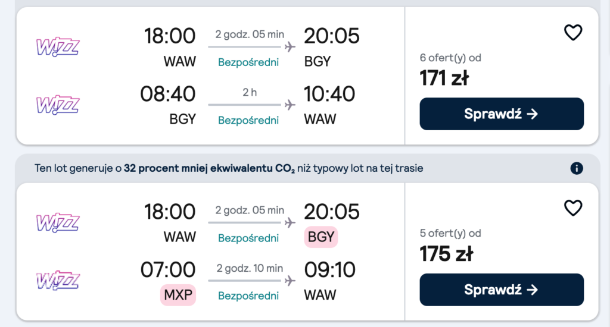Click Wizz logo on 07:00 MXP–WAW flight
Viewport: 610px width, 327px height.
pos(58,280)
